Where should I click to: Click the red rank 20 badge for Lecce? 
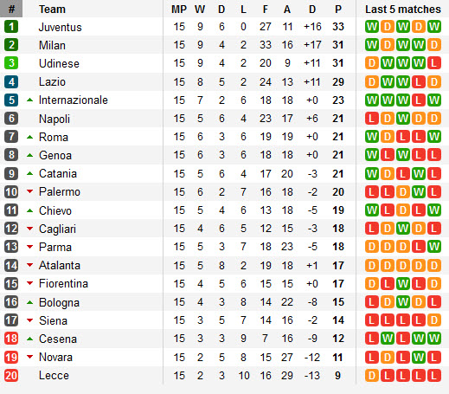[x=11, y=376]
